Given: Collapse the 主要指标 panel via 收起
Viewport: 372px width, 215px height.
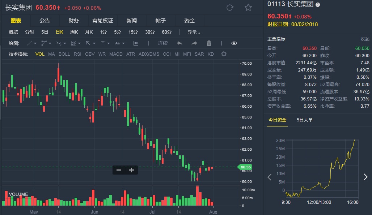Looking at the screenshot, I should coord(365,39).
